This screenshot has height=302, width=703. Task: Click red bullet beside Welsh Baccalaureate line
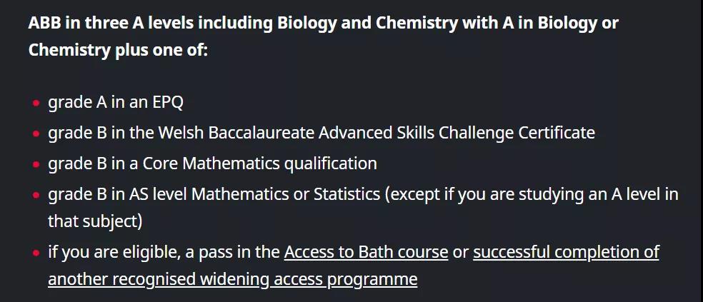coord(36,134)
